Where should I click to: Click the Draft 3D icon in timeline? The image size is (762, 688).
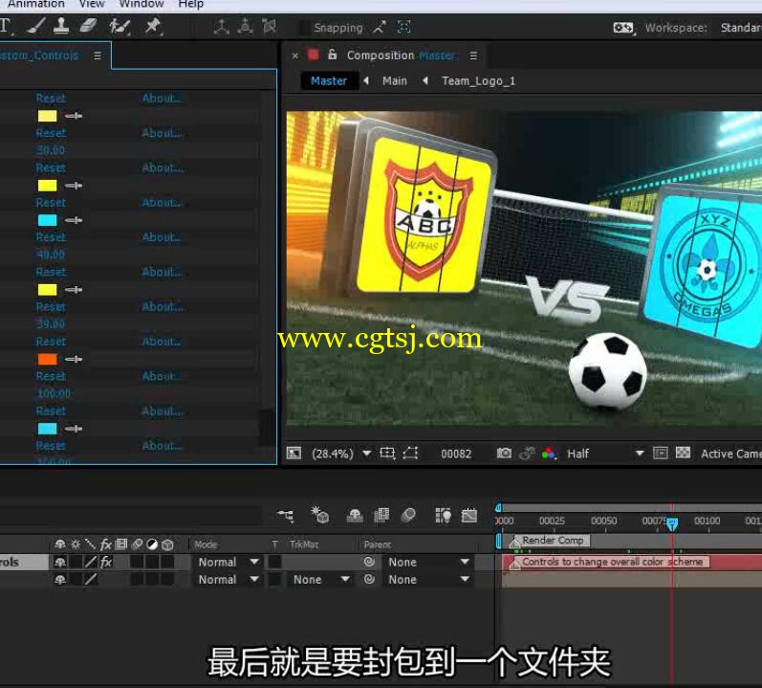click(x=319, y=515)
